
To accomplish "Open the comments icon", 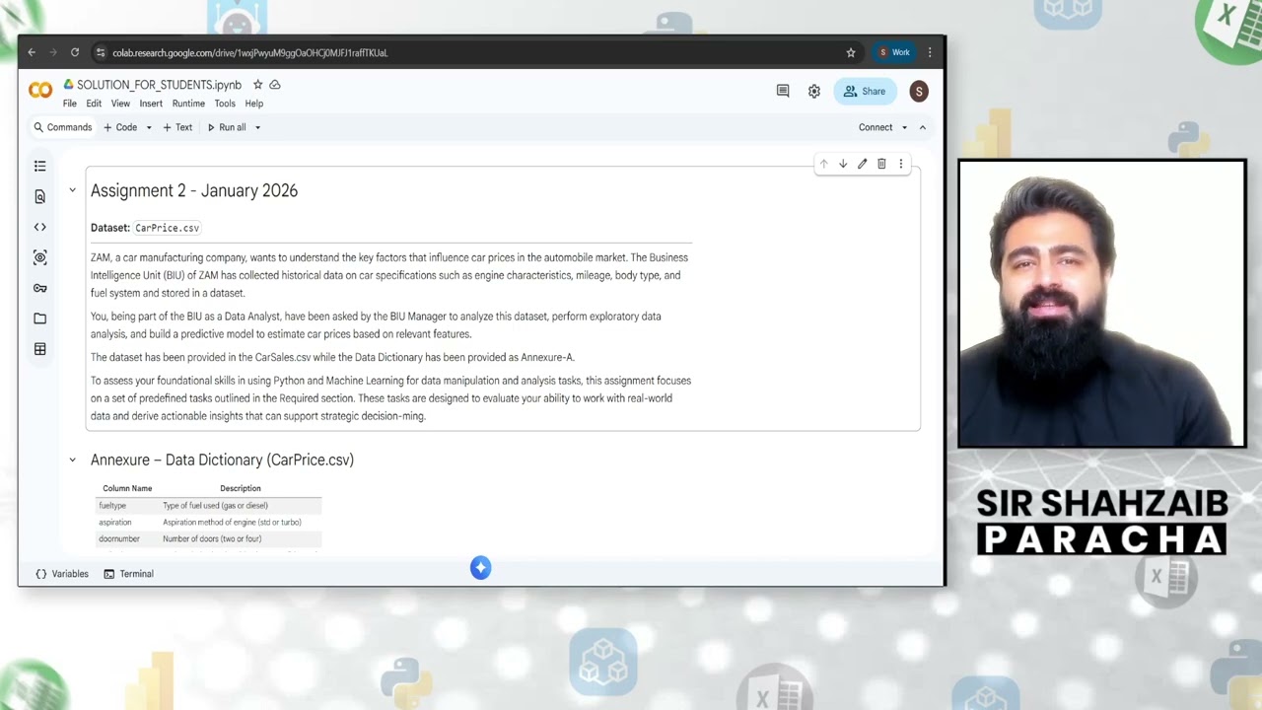I will [783, 91].
